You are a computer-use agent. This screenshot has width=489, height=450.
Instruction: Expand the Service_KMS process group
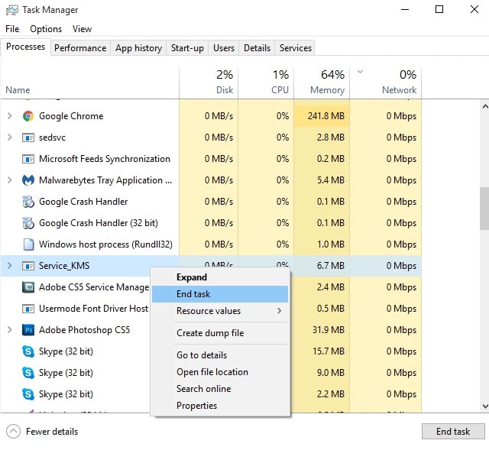[10, 266]
